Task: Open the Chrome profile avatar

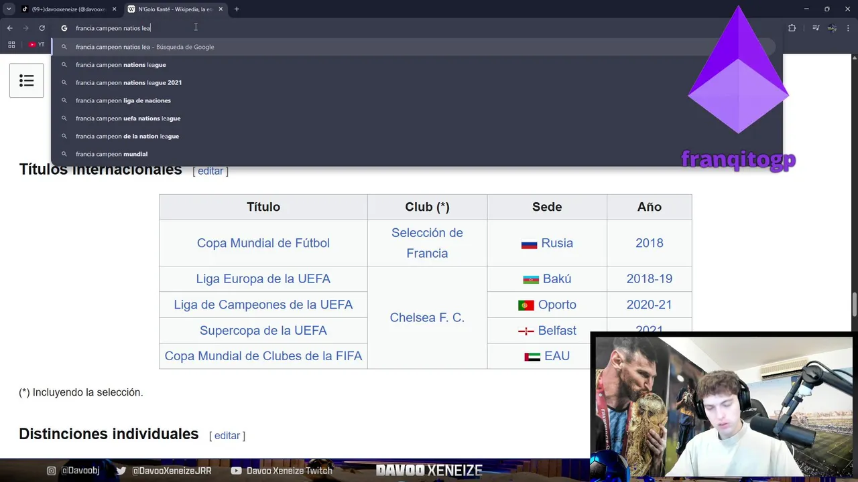Action: pyautogui.click(x=832, y=28)
